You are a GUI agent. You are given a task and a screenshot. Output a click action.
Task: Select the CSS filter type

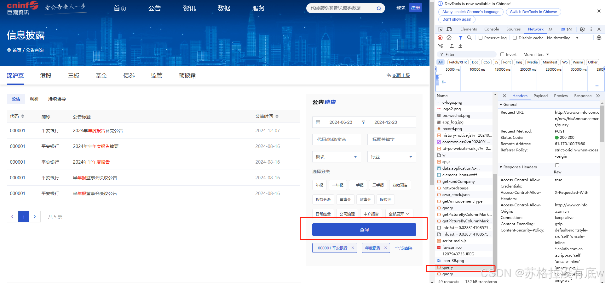pyautogui.click(x=487, y=62)
